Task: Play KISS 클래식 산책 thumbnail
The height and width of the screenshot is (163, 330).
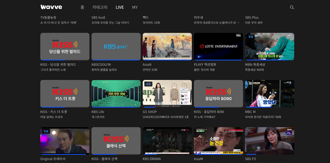Action: coord(116,141)
